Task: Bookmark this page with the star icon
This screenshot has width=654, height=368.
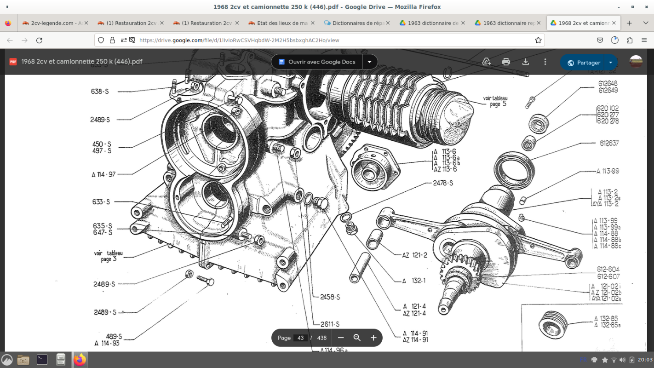Action: pyautogui.click(x=538, y=40)
